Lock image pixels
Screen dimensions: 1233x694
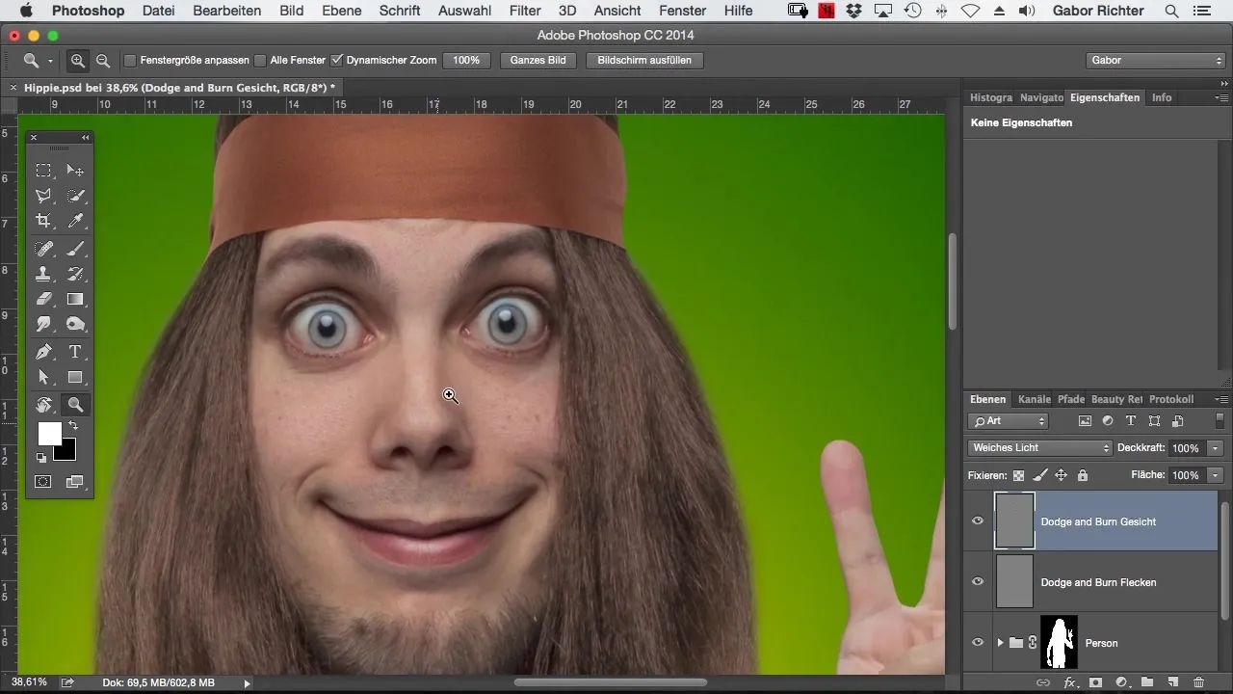click(x=1040, y=475)
